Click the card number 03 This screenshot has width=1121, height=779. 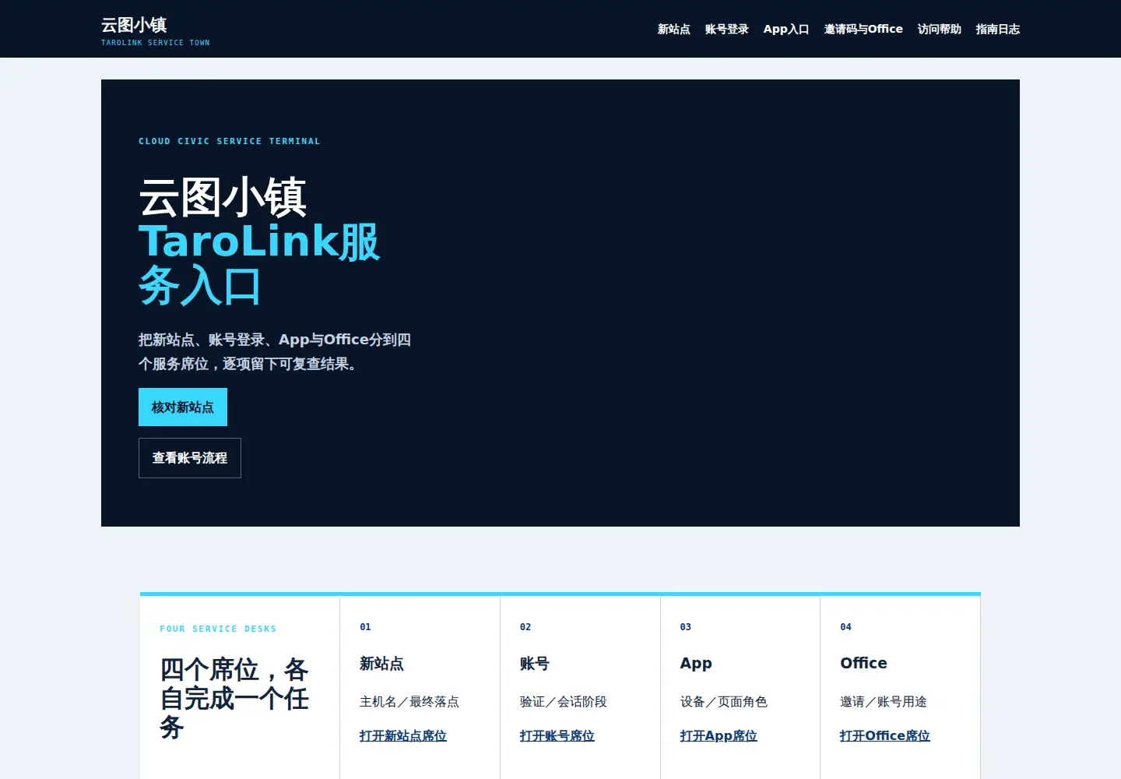686,627
